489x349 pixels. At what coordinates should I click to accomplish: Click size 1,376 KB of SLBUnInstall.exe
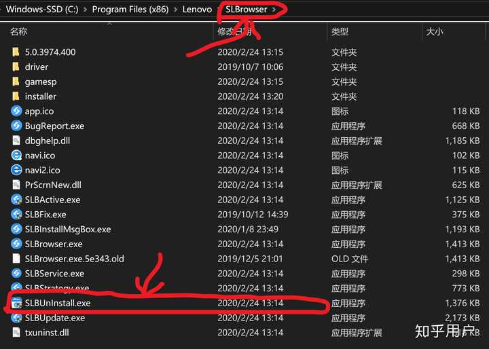[x=463, y=303]
